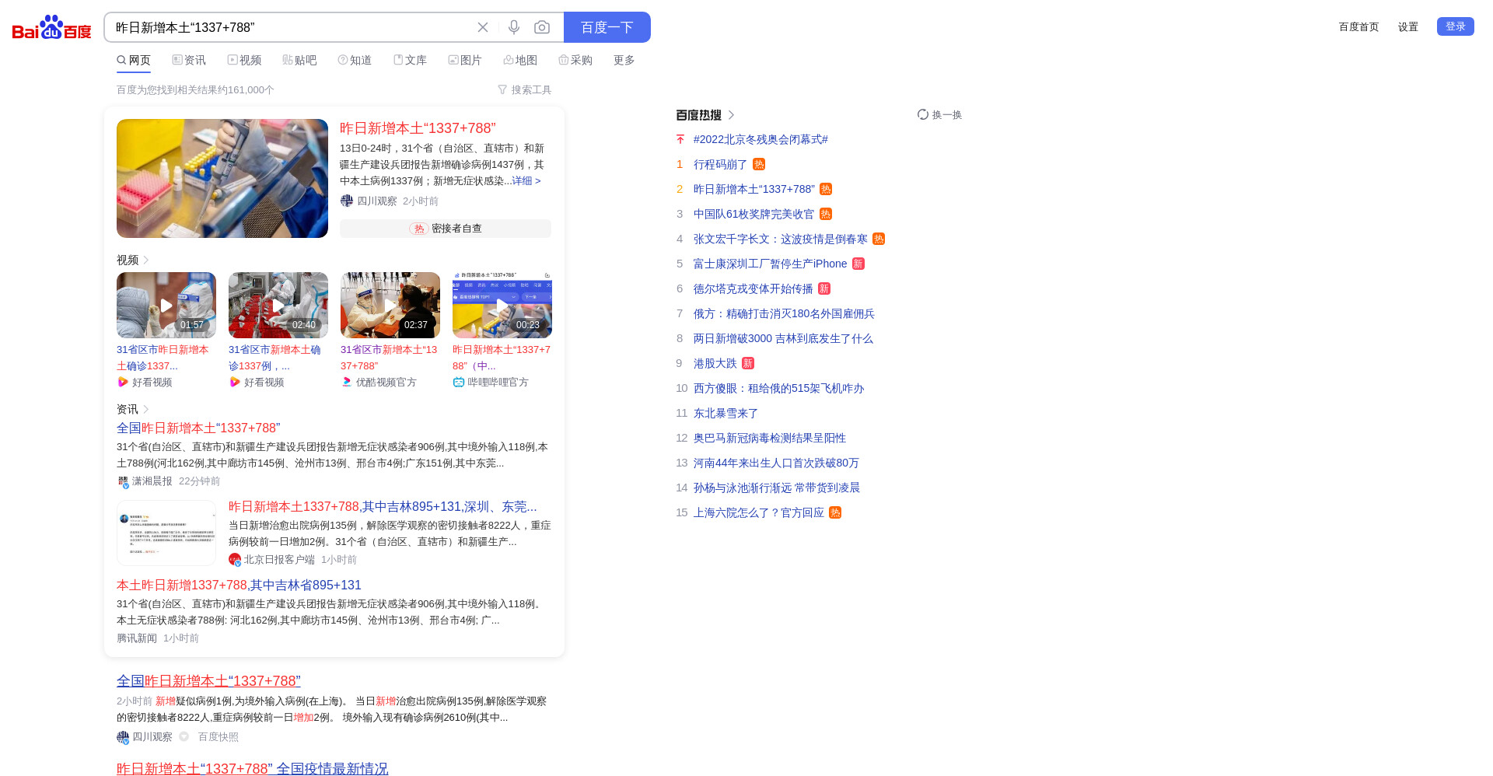The height and width of the screenshot is (776, 1493).
Task: Switch to the 图片 tab
Action: point(465,60)
